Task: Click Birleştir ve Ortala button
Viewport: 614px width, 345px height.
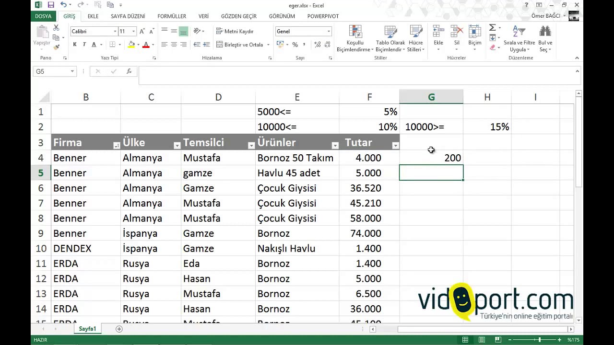Action: (x=239, y=45)
